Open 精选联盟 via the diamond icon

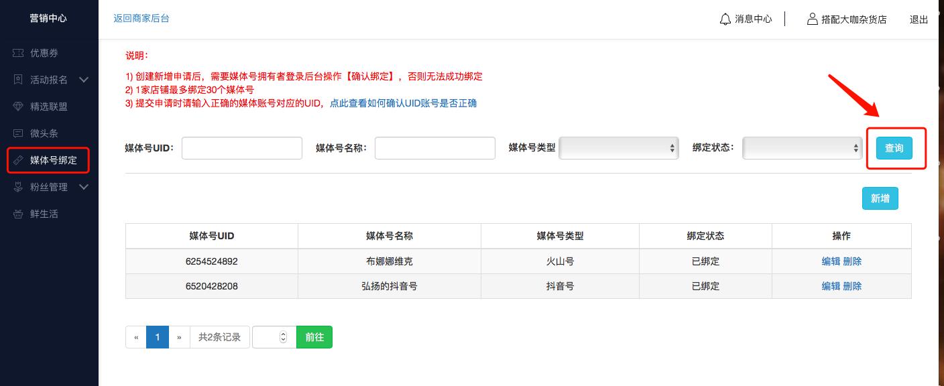(x=17, y=107)
